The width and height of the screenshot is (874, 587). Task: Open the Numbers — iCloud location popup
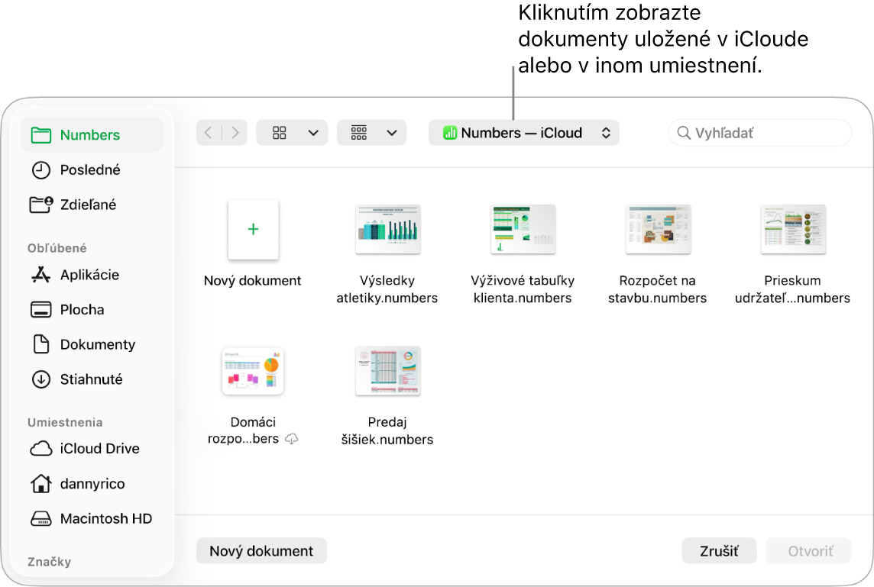tap(524, 133)
